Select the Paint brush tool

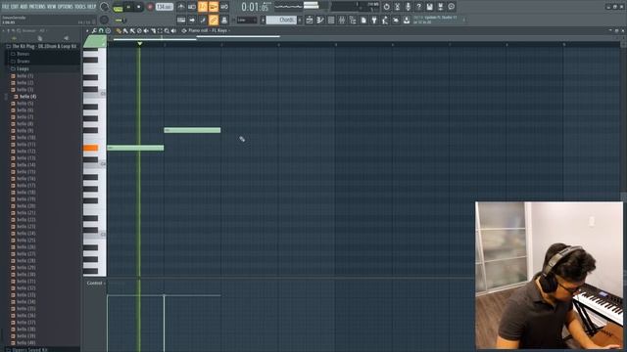click(125, 30)
